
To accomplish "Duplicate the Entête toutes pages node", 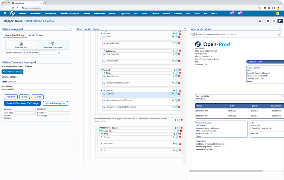I will click(179, 128).
